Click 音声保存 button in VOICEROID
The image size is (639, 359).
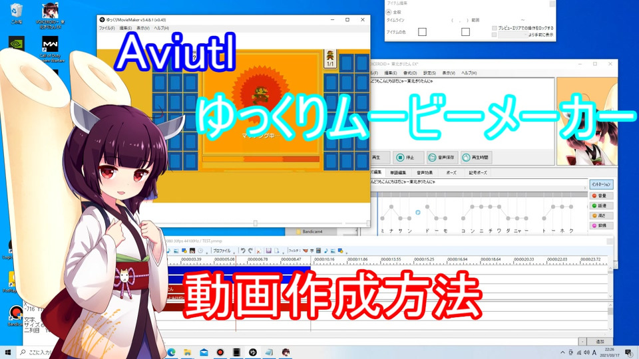tap(443, 157)
